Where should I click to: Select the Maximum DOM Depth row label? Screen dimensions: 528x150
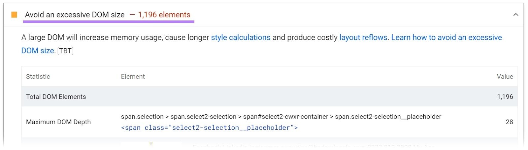pos(58,122)
